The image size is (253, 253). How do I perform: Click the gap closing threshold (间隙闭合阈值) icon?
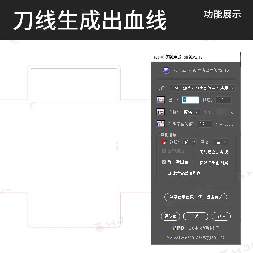(161, 124)
